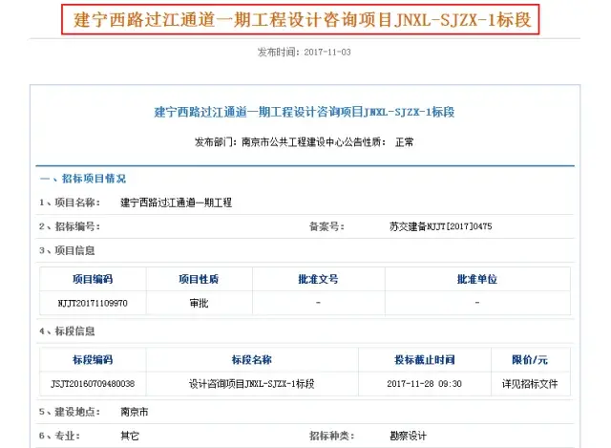Click the 招标种类 label

coord(332,436)
